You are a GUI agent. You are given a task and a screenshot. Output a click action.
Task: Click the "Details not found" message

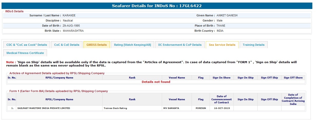pos(156,82)
